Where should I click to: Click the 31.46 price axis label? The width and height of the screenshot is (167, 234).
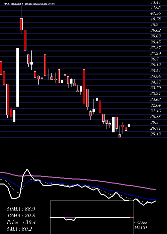tap(156, 111)
